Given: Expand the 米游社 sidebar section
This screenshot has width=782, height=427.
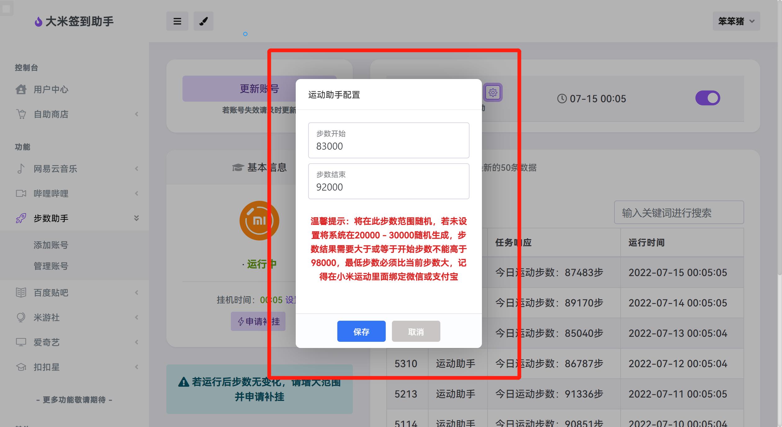Looking at the screenshot, I should [136, 317].
